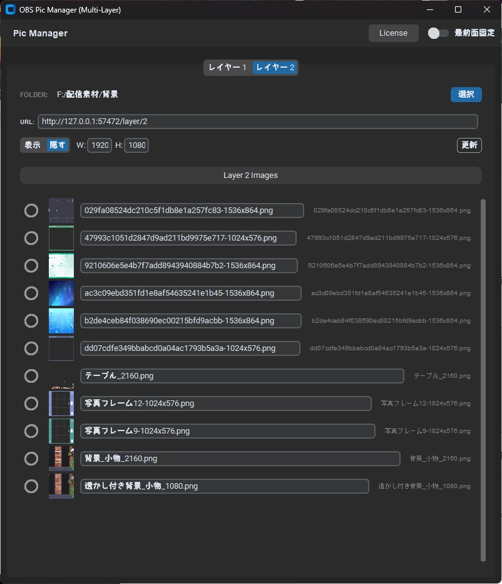The height and width of the screenshot is (584, 502).
Task: Click gray label 透かし付き背景_小物_1080.png at right
Action: click(x=424, y=486)
